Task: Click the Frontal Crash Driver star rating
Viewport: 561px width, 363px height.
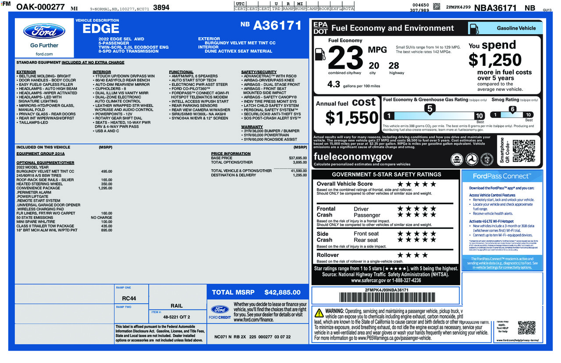Action: (416, 209)
